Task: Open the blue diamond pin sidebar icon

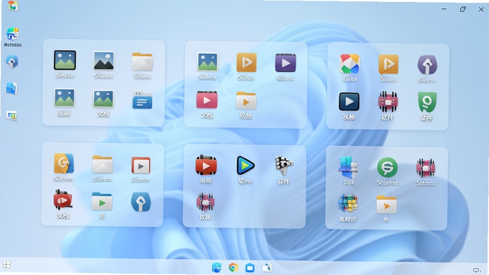Action: coord(12,62)
